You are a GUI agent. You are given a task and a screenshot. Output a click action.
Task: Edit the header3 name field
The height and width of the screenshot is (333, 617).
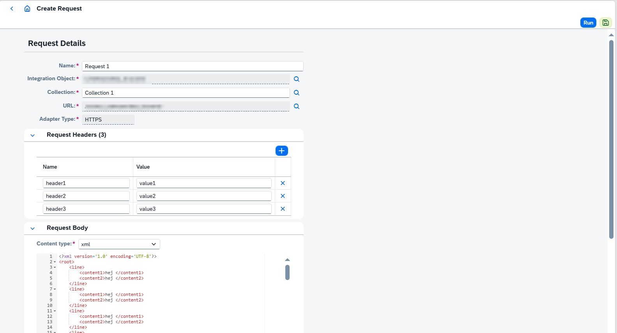(x=86, y=209)
